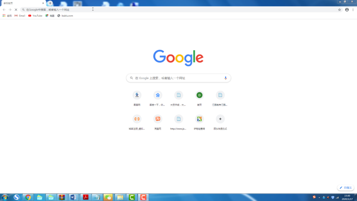This screenshot has height=201, width=357.
Task: Open the taskbar clock showing 15:00
Action: pos(347,197)
